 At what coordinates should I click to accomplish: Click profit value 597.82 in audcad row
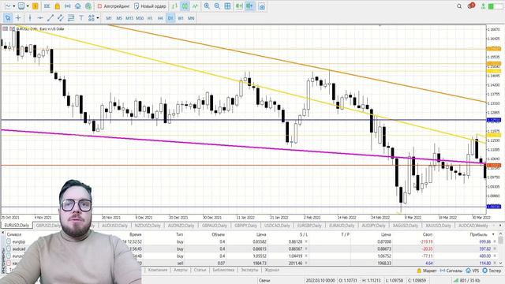coord(484,248)
